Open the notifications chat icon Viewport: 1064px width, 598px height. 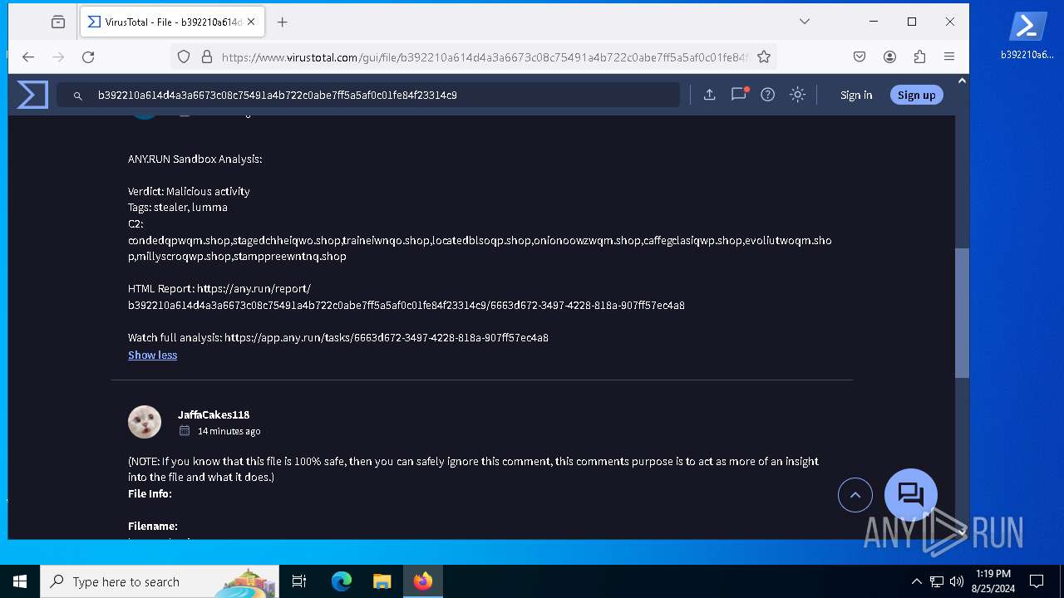tap(738, 94)
